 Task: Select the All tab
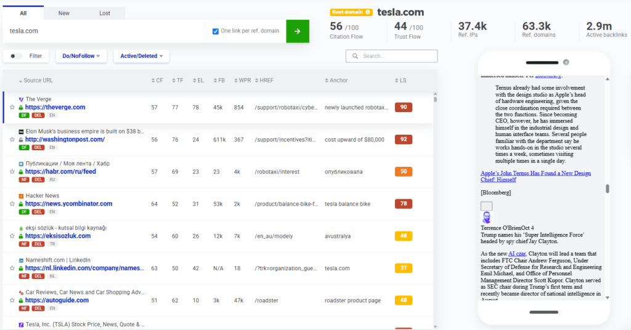click(x=23, y=13)
